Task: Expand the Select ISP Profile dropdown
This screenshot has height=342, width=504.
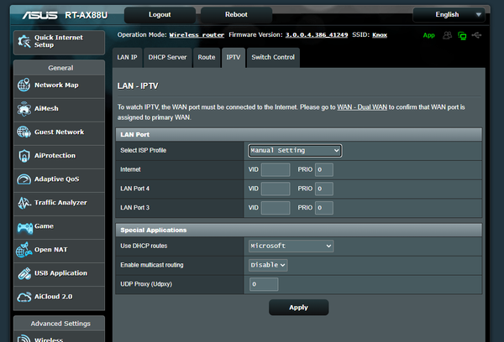Action: pyautogui.click(x=295, y=150)
